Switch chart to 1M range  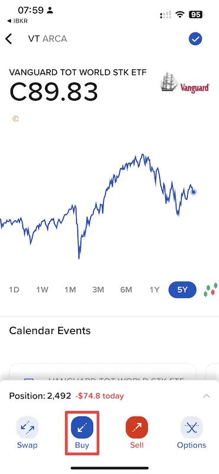point(70,290)
